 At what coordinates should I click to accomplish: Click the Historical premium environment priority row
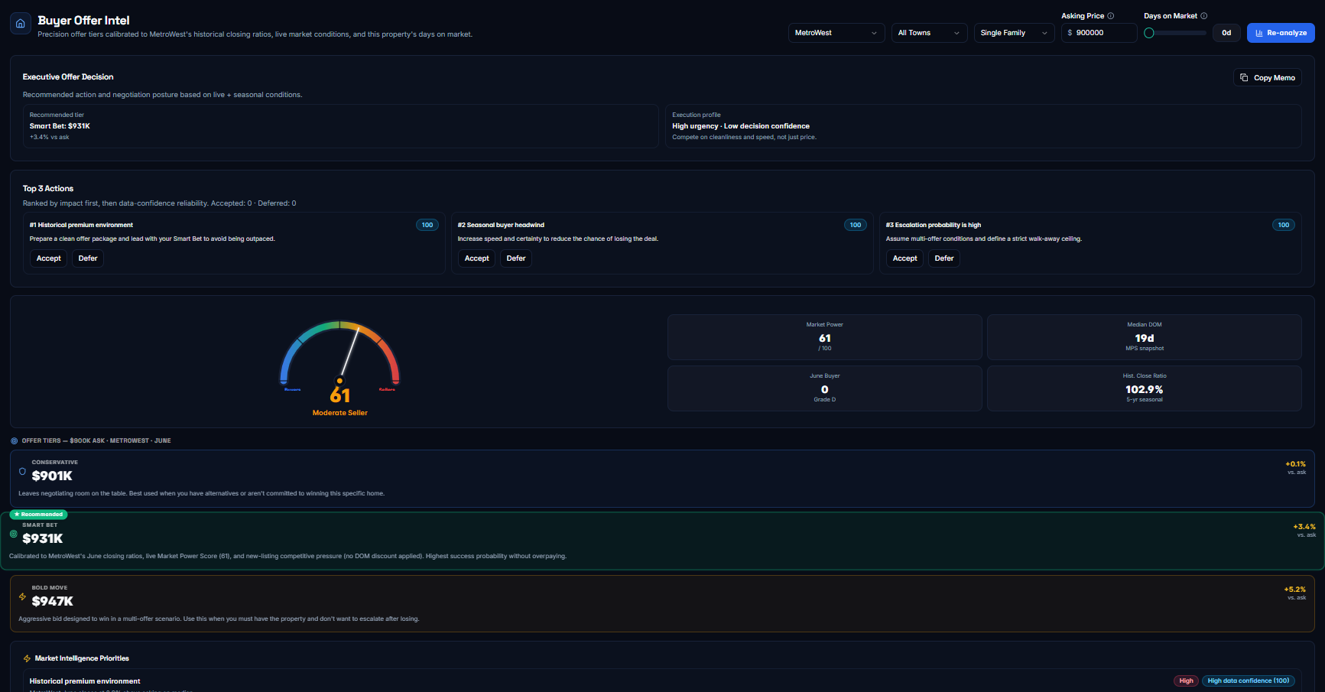[662, 681]
